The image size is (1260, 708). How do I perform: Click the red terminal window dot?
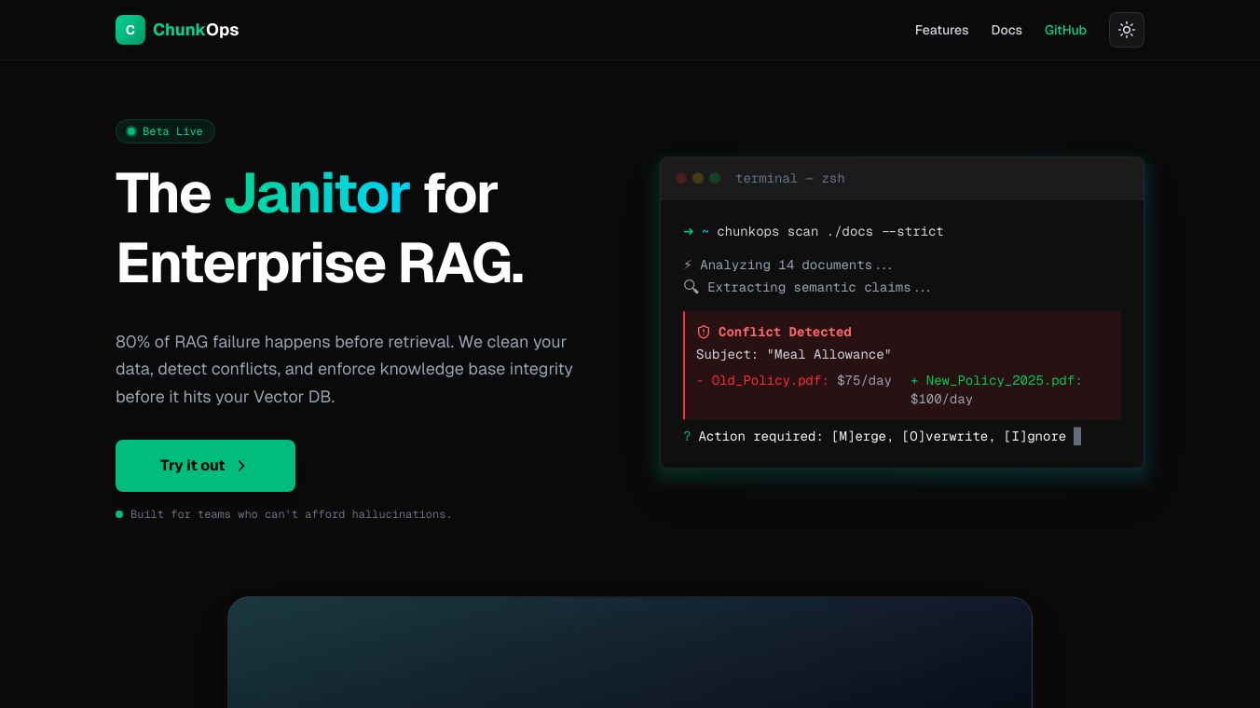[681, 178]
